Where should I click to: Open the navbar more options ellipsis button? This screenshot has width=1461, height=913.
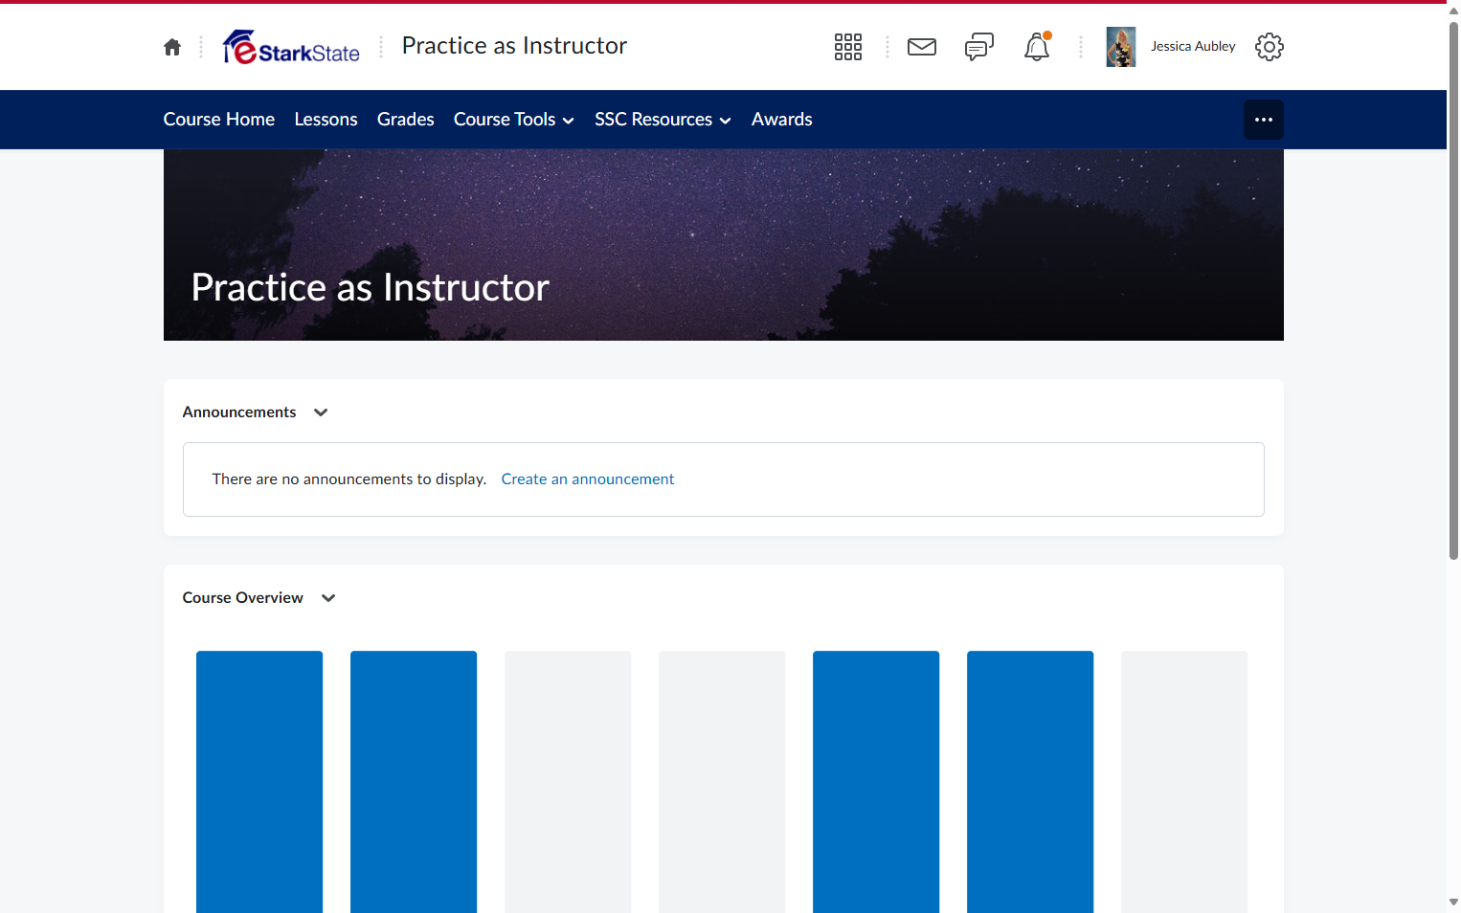click(1264, 120)
